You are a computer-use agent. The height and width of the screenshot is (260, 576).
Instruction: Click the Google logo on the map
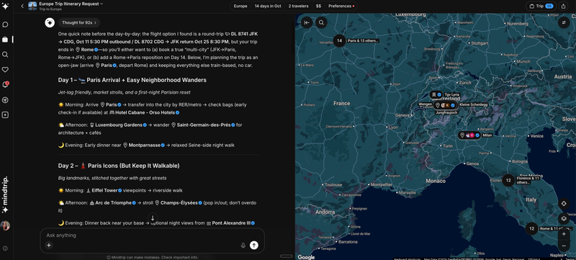[x=306, y=257]
